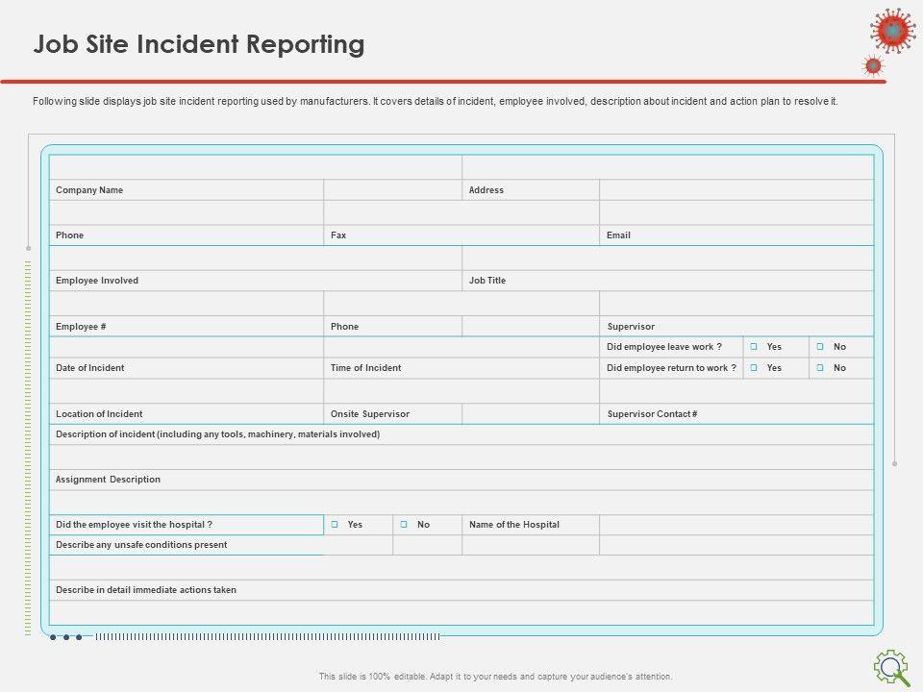Click the Describe in detail immediate actions label
923x692 pixels.
[146, 590]
